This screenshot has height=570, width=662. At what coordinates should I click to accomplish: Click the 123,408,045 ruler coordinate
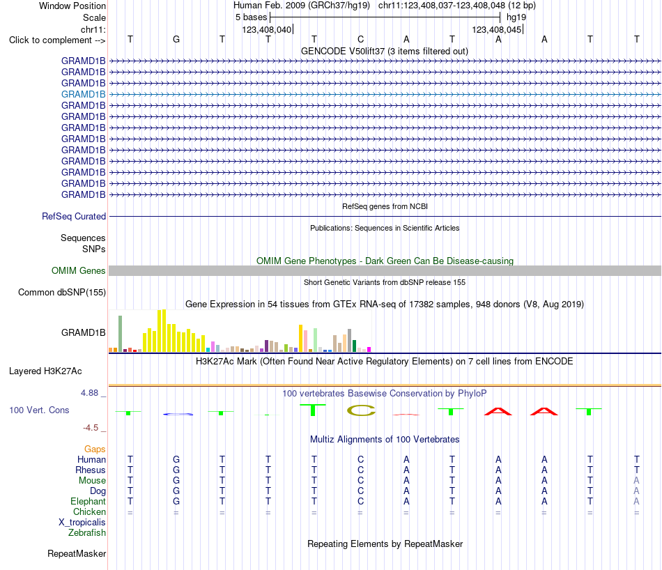tap(496, 29)
